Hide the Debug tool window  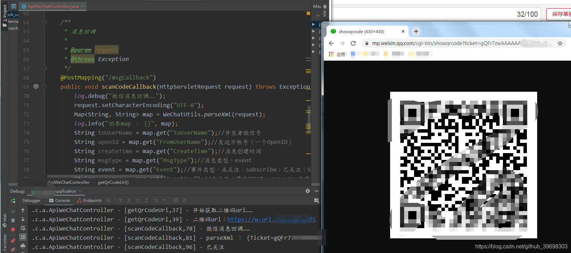[x=317, y=191]
